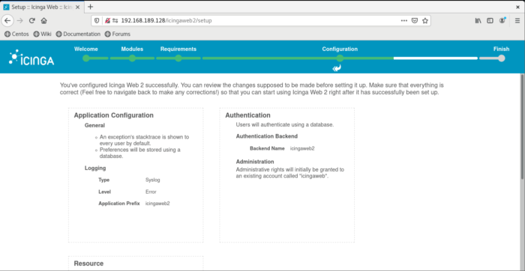Image resolution: width=525 pixels, height=271 pixels.
Task: Jump to the Welcome wizard step
Action: 86,58
